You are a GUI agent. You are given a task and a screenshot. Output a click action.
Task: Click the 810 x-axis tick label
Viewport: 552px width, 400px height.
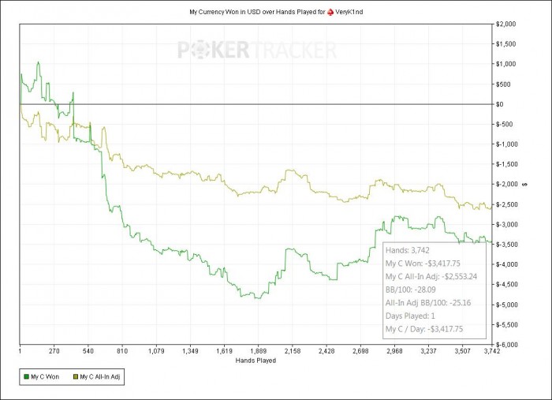click(x=122, y=351)
